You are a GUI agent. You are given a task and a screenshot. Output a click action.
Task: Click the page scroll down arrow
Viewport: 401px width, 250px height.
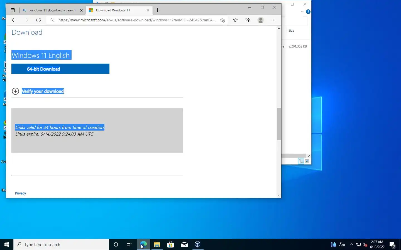click(x=279, y=195)
